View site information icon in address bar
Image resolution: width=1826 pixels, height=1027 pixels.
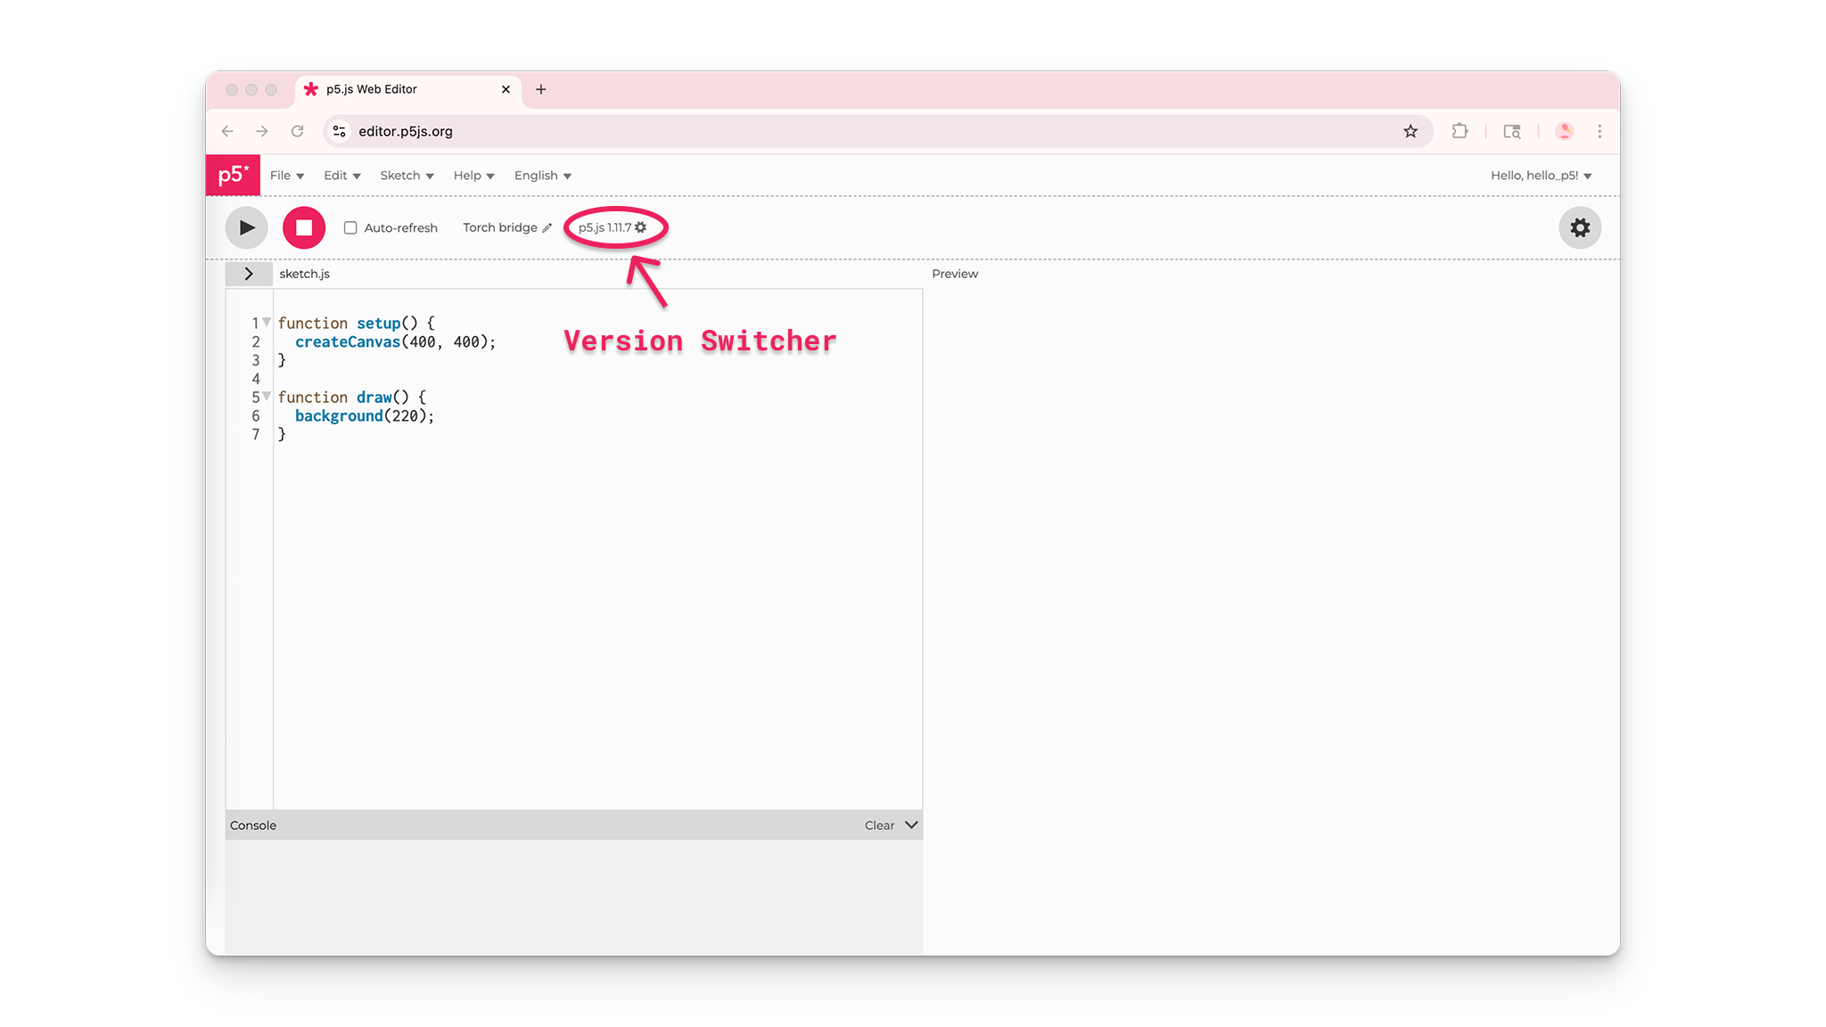coord(340,131)
